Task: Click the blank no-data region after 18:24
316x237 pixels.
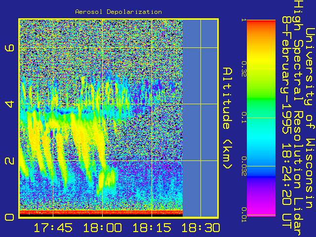Action: coord(200,118)
